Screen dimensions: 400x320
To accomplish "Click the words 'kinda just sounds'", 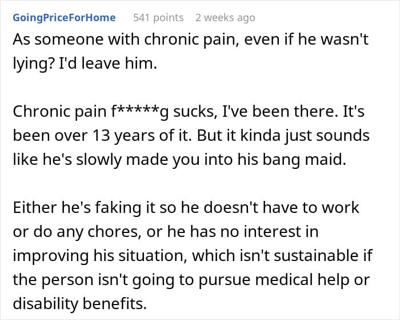I will click(305, 136).
